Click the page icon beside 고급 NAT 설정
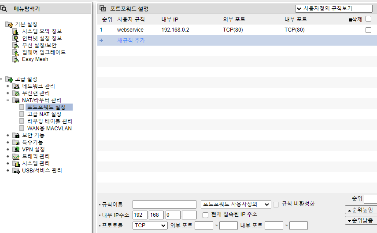 coord(22,114)
